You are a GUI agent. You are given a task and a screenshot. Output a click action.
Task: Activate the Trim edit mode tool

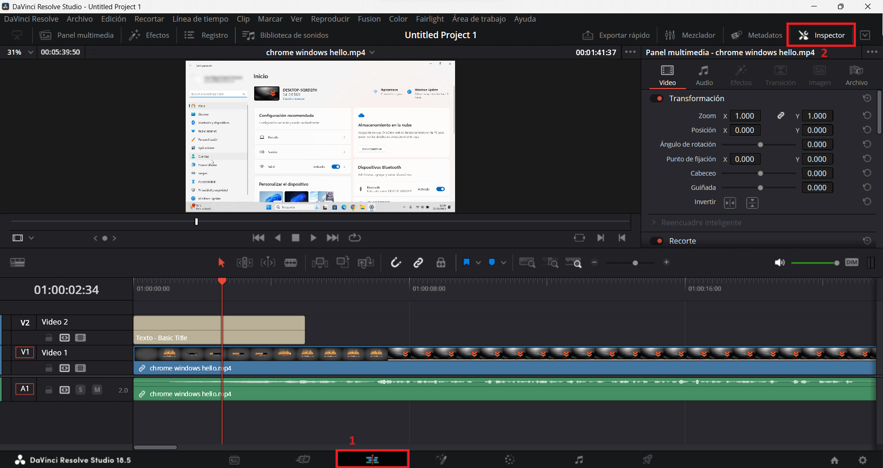(245, 263)
